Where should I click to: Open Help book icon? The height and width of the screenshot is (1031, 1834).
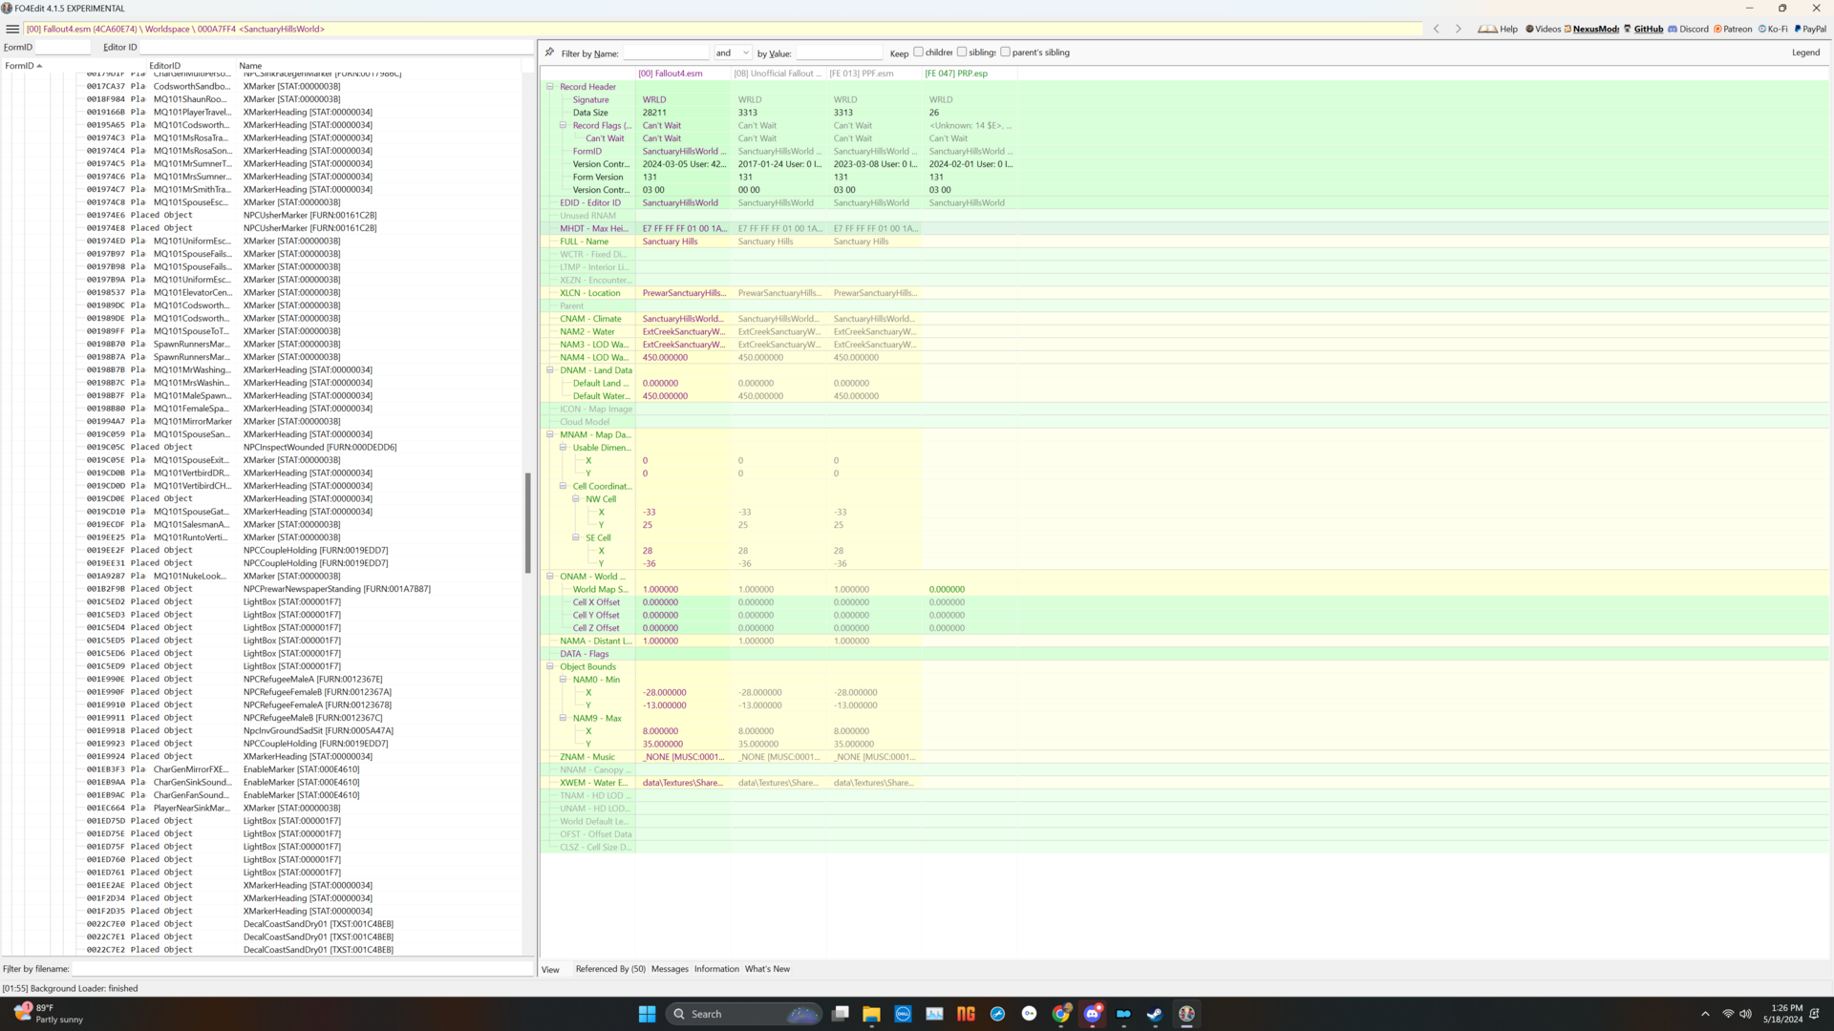[1497, 29]
